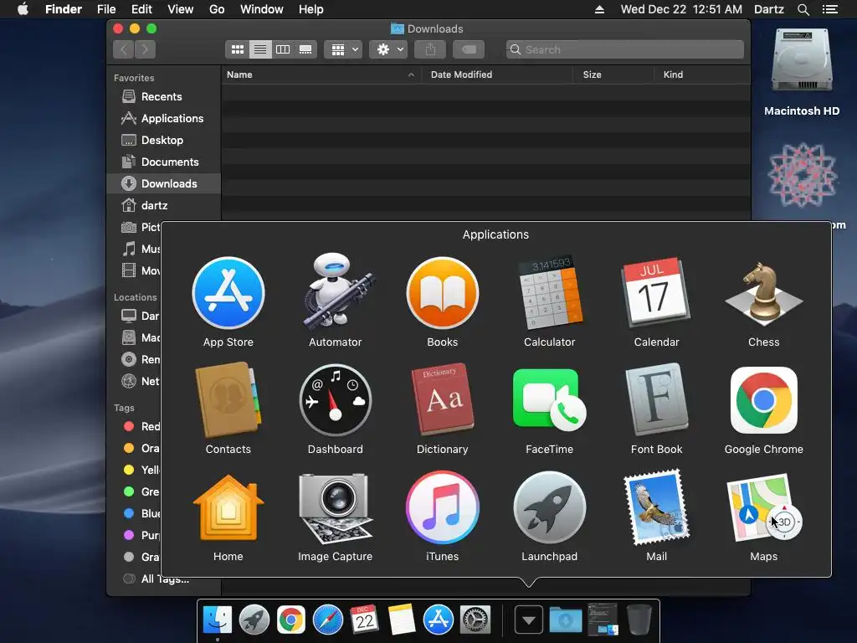Click Finder icon in the Dock

tap(217, 620)
